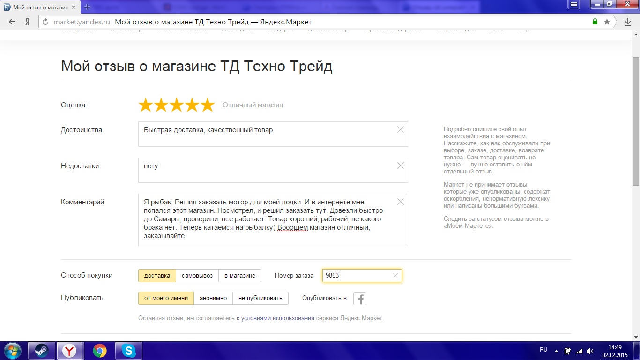
Task: Go back with the browser back arrow
Action: [x=12, y=22]
